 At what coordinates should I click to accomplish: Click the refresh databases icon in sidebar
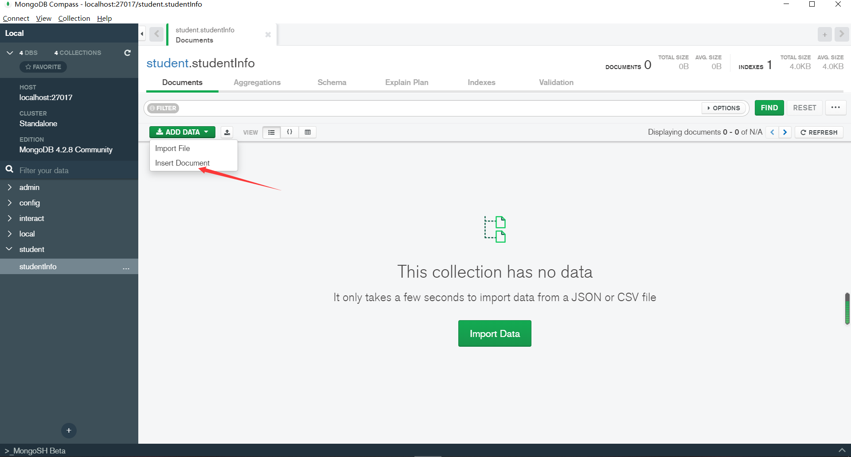(x=127, y=53)
